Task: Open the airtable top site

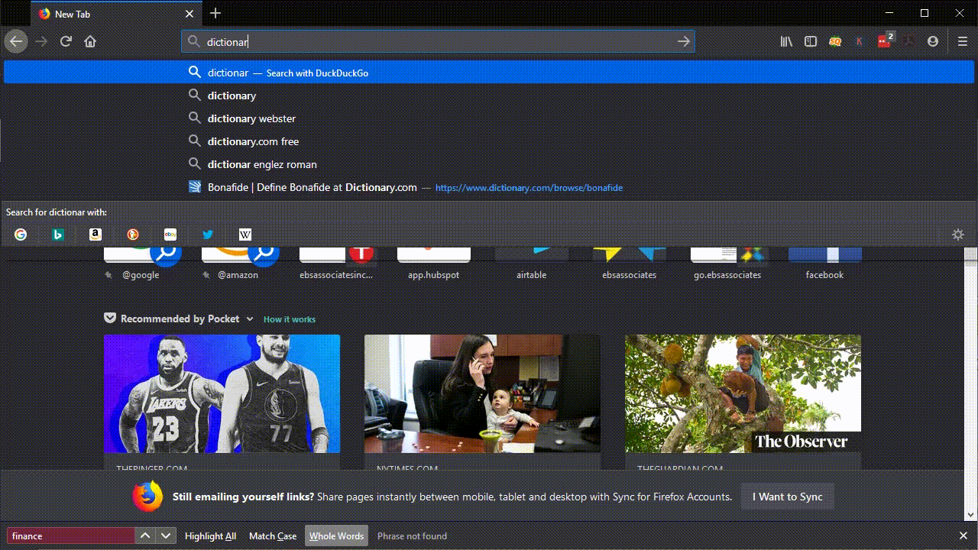Action: point(532,264)
